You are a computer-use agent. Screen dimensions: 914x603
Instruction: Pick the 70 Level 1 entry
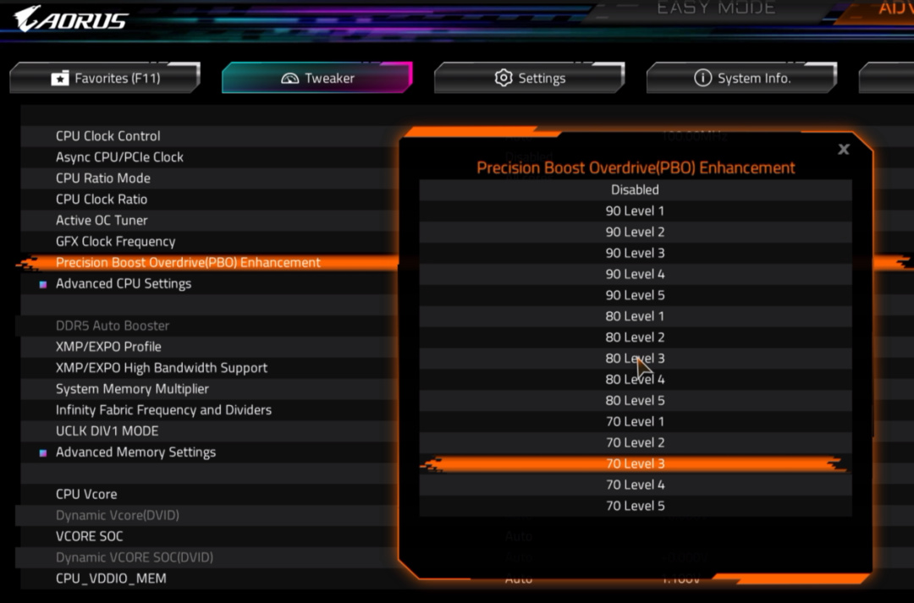636,422
